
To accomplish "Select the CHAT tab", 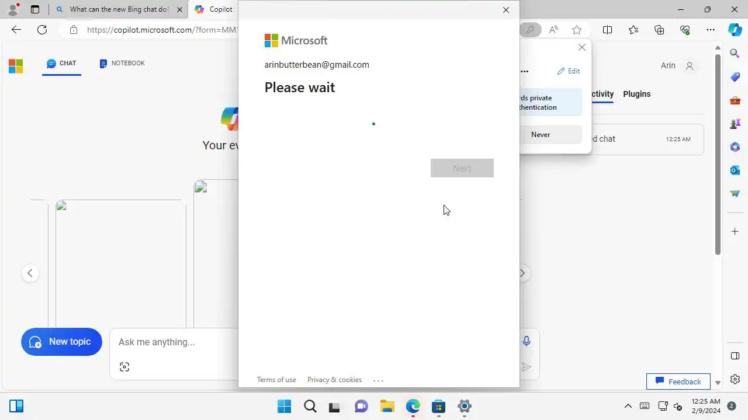I will tap(61, 64).
